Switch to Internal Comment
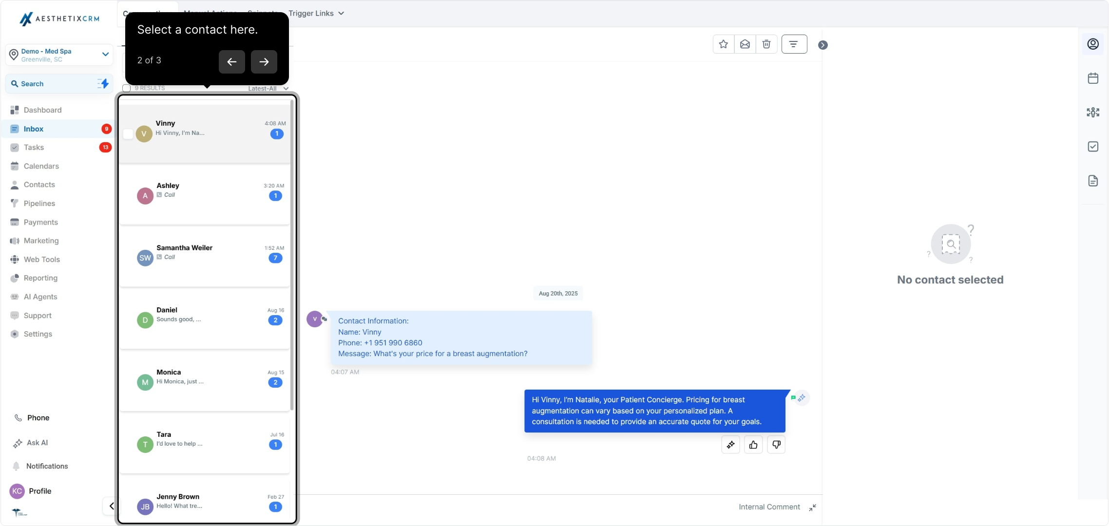This screenshot has height=526, width=1109. coord(769,507)
